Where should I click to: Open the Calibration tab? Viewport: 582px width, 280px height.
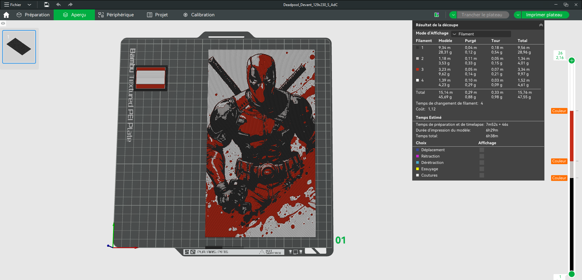[x=199, y=15]
